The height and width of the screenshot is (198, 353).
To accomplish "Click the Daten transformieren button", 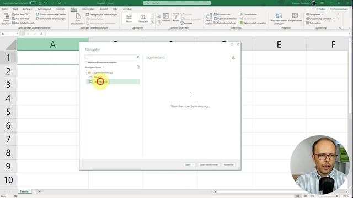I will [209, 164].
